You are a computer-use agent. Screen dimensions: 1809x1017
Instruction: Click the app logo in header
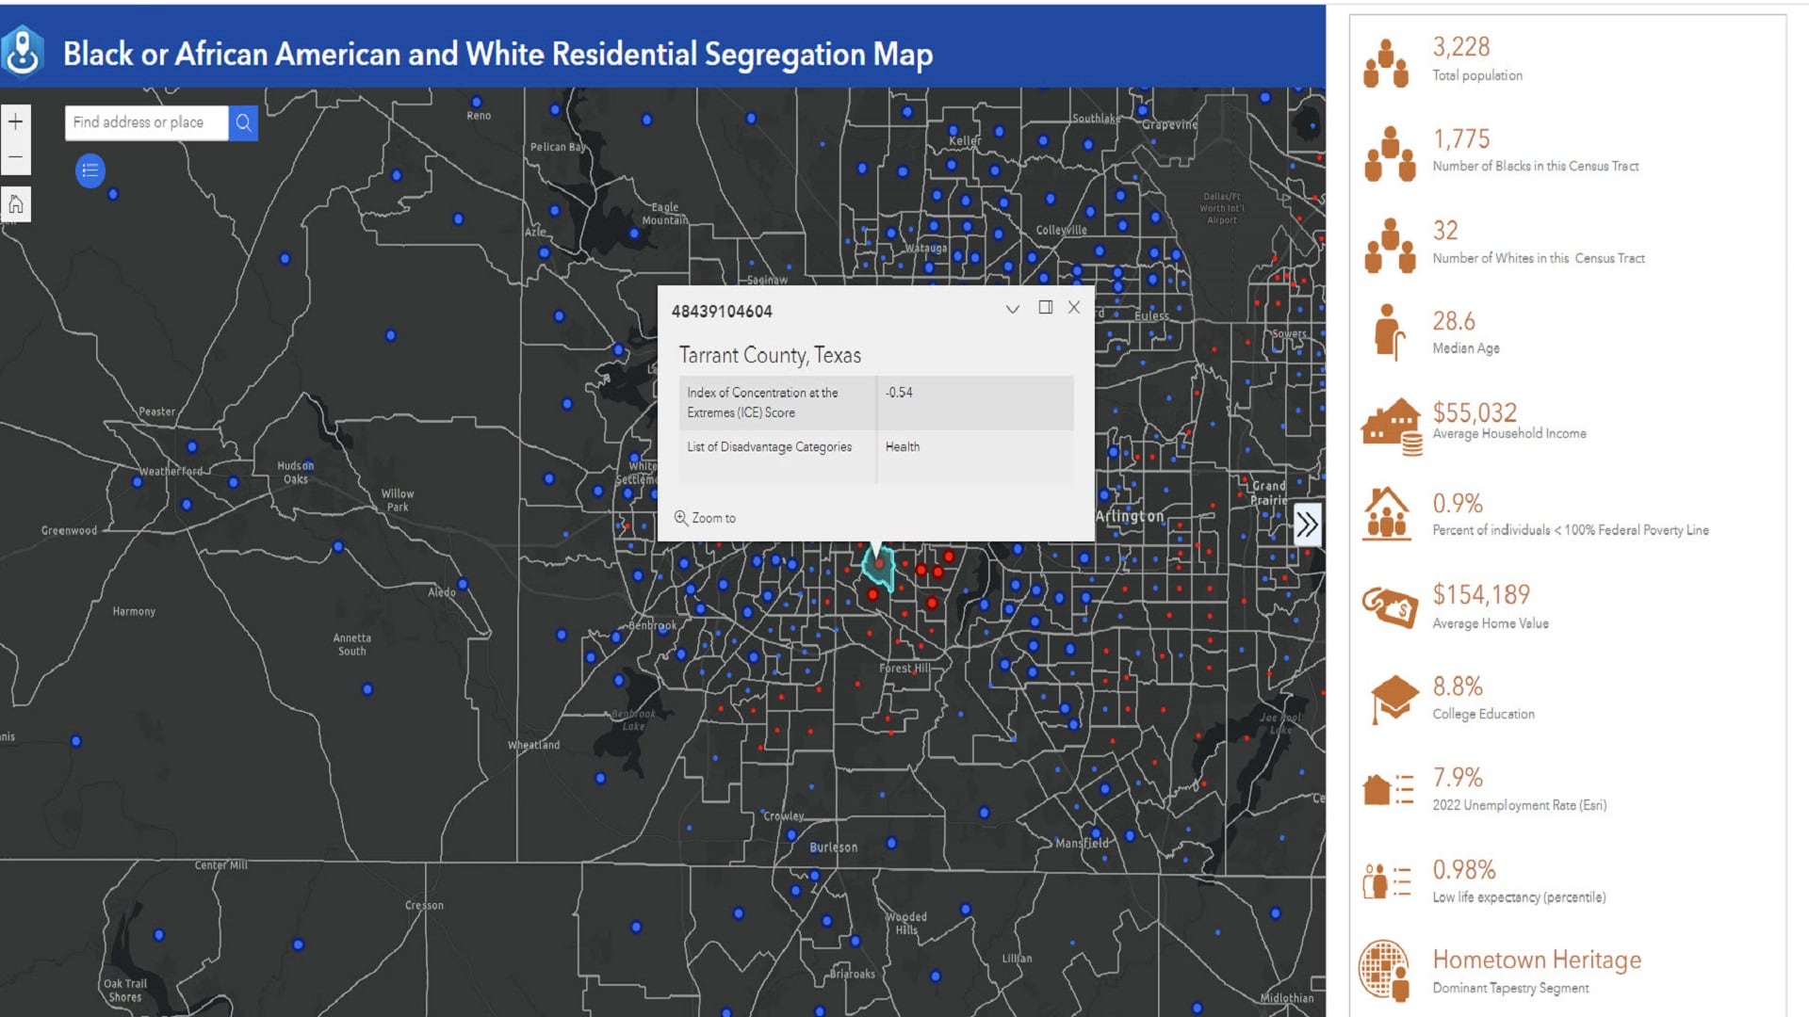pyautogui.click(x=23, y=52)
